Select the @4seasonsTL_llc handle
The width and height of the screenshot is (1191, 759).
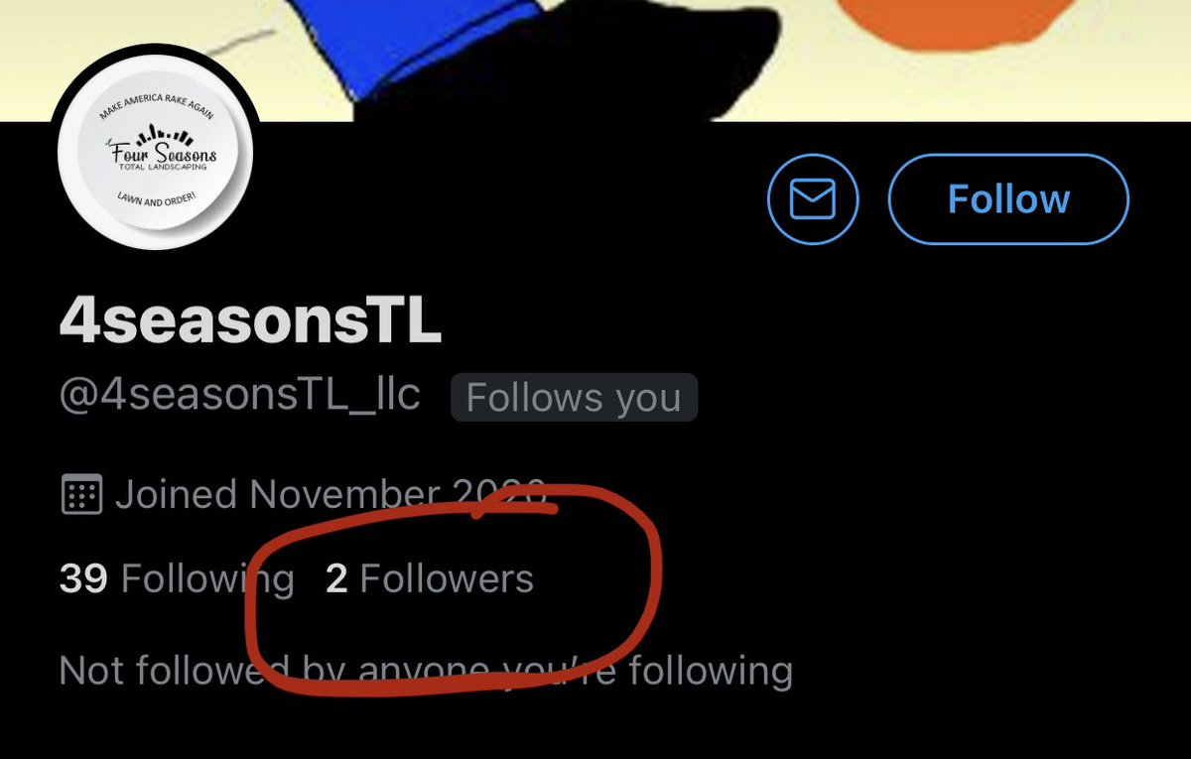click(x=240, y=396)
